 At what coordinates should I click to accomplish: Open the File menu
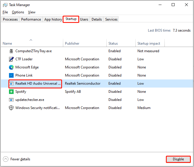5,12
